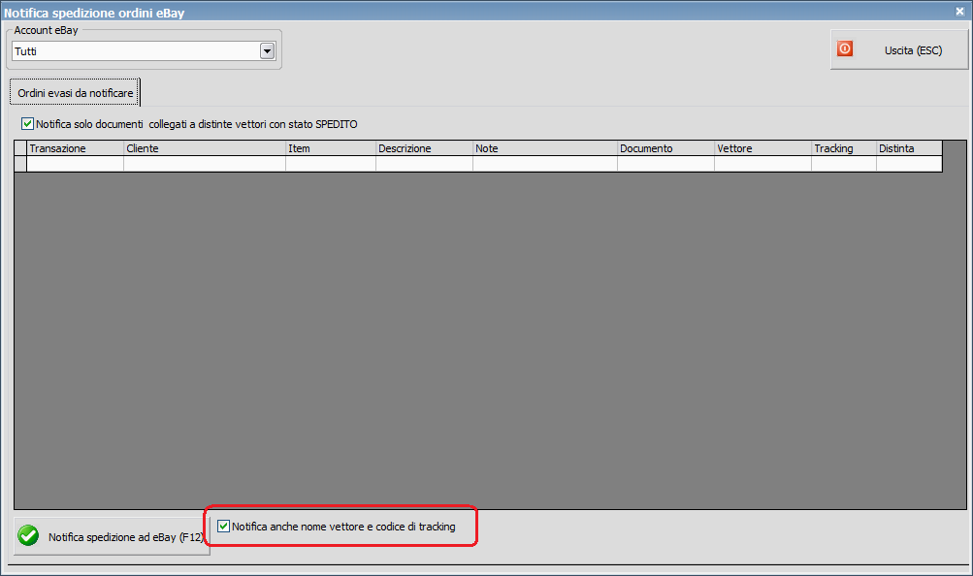Click the red power icon beside Uscita
Image resolution: width=973 pixels, height=576 pixels.
(x=845, y=49)
